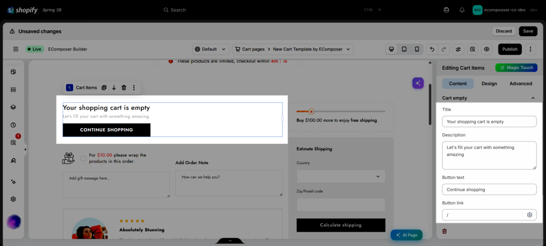
Task: Click the Publish button
Action: 510,49
